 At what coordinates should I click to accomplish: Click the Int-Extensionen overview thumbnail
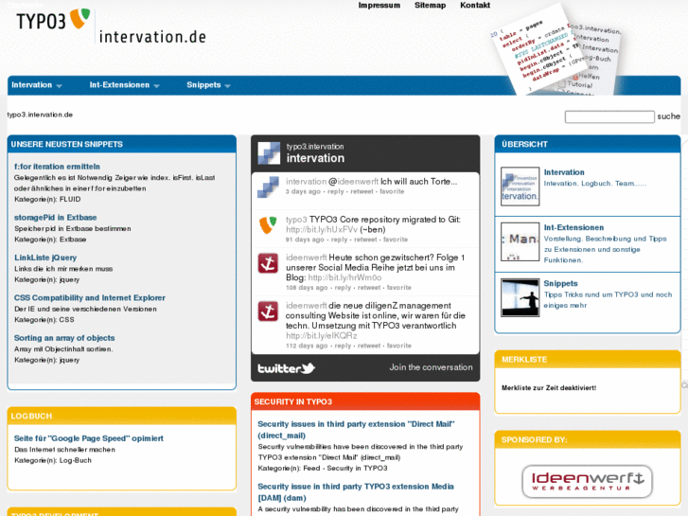pos(520,241)
